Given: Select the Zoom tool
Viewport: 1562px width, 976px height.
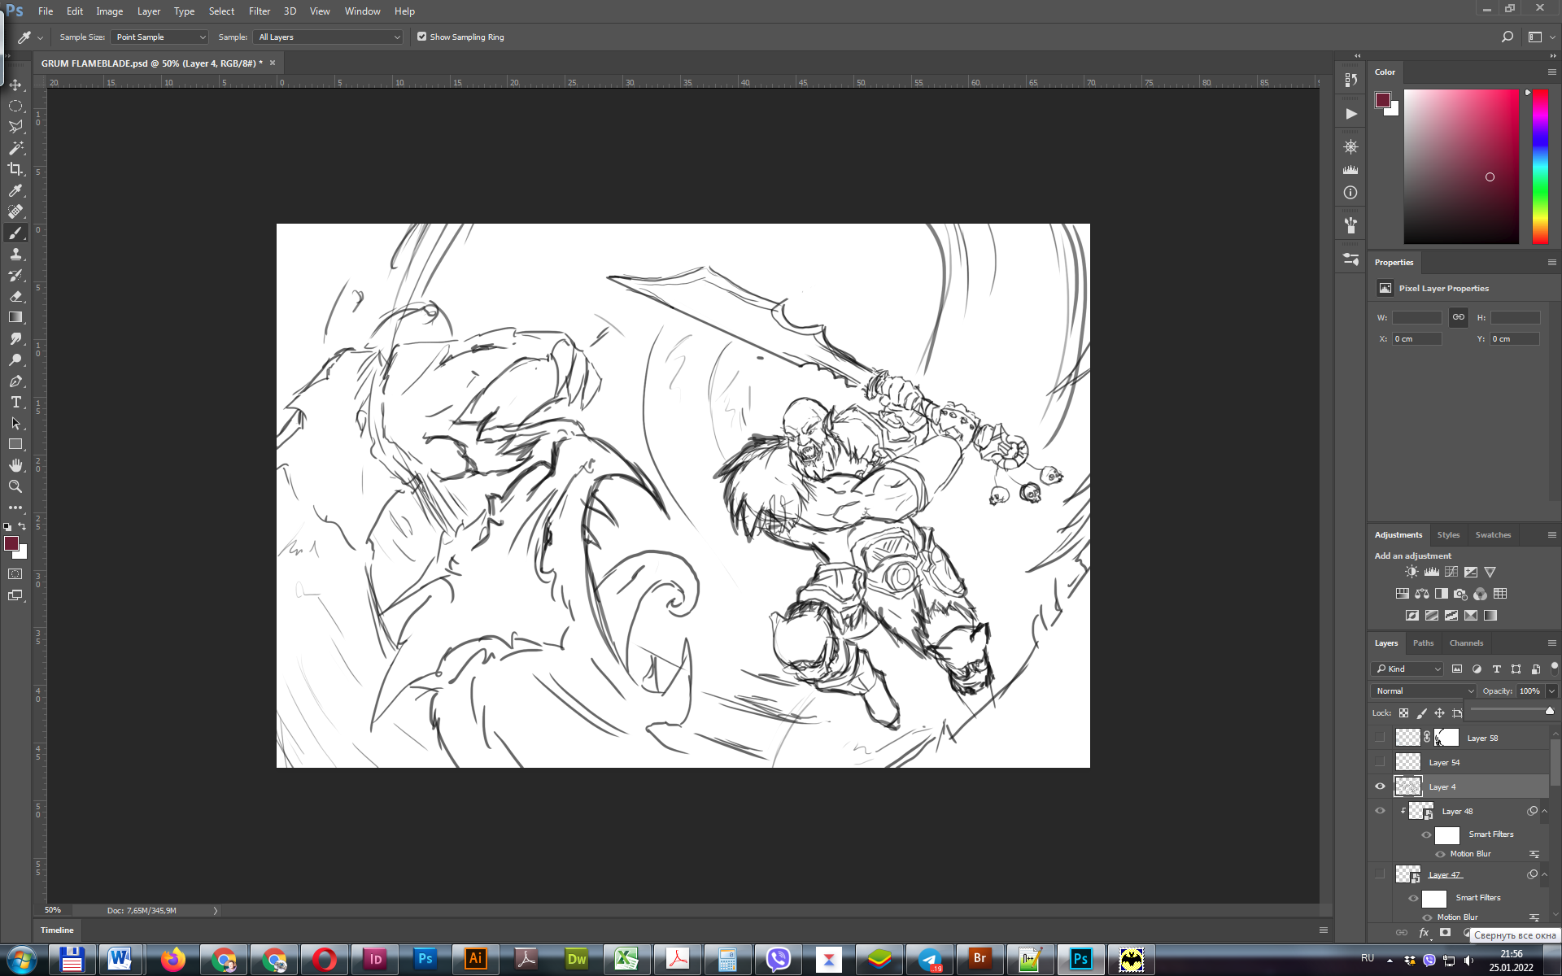Looking at the screenshot, I should 15,486.
